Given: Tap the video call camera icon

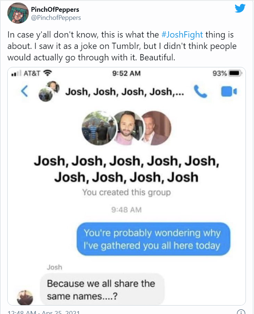Looking at the screenshot, I should (x=229, y=92).
